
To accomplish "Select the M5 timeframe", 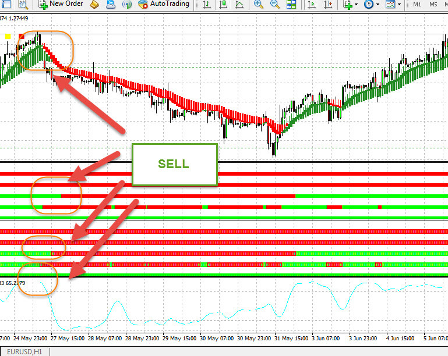I will click(x=433, y=5).
